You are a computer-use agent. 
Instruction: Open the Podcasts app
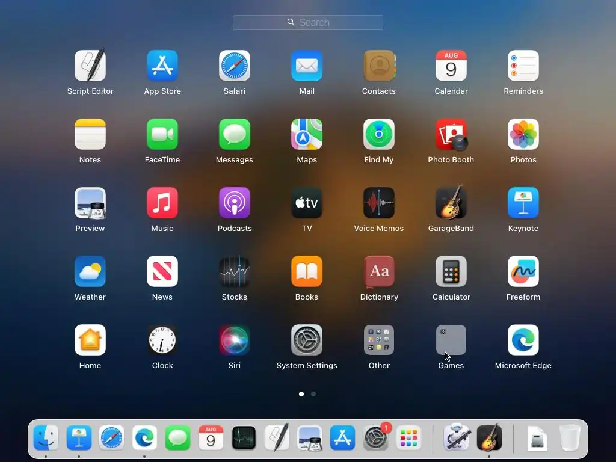[x=235, y=203]
